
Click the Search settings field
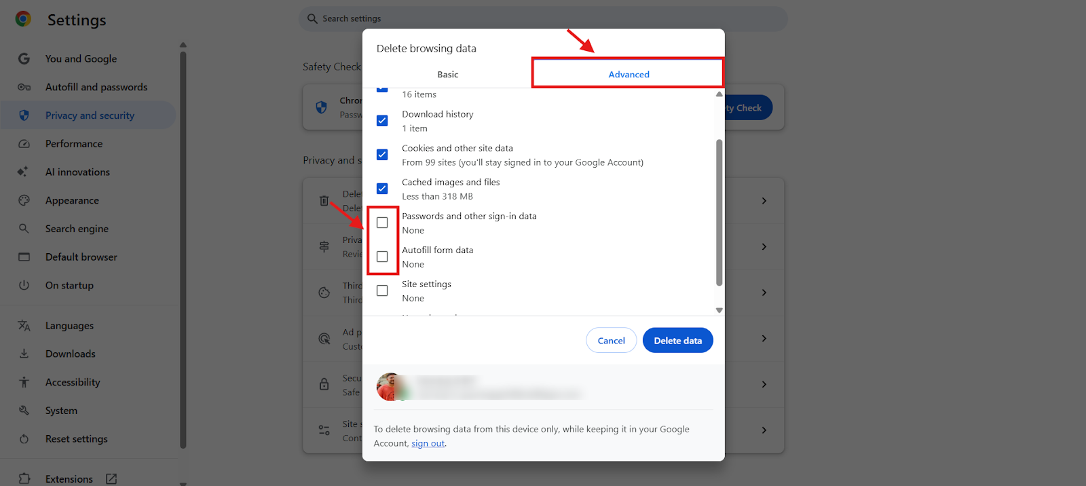[x=543, y=18]
